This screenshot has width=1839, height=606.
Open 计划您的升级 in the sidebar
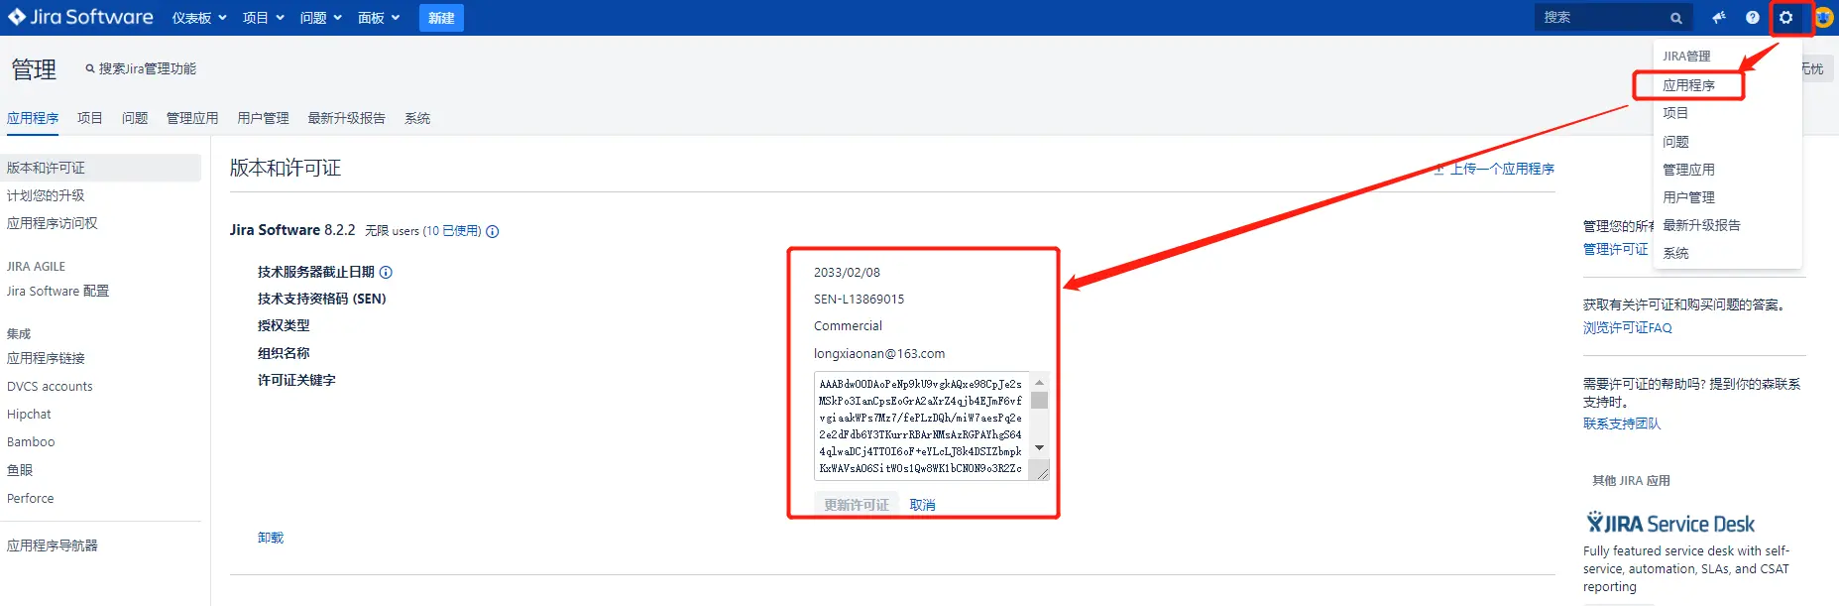[x=46, y=195]
